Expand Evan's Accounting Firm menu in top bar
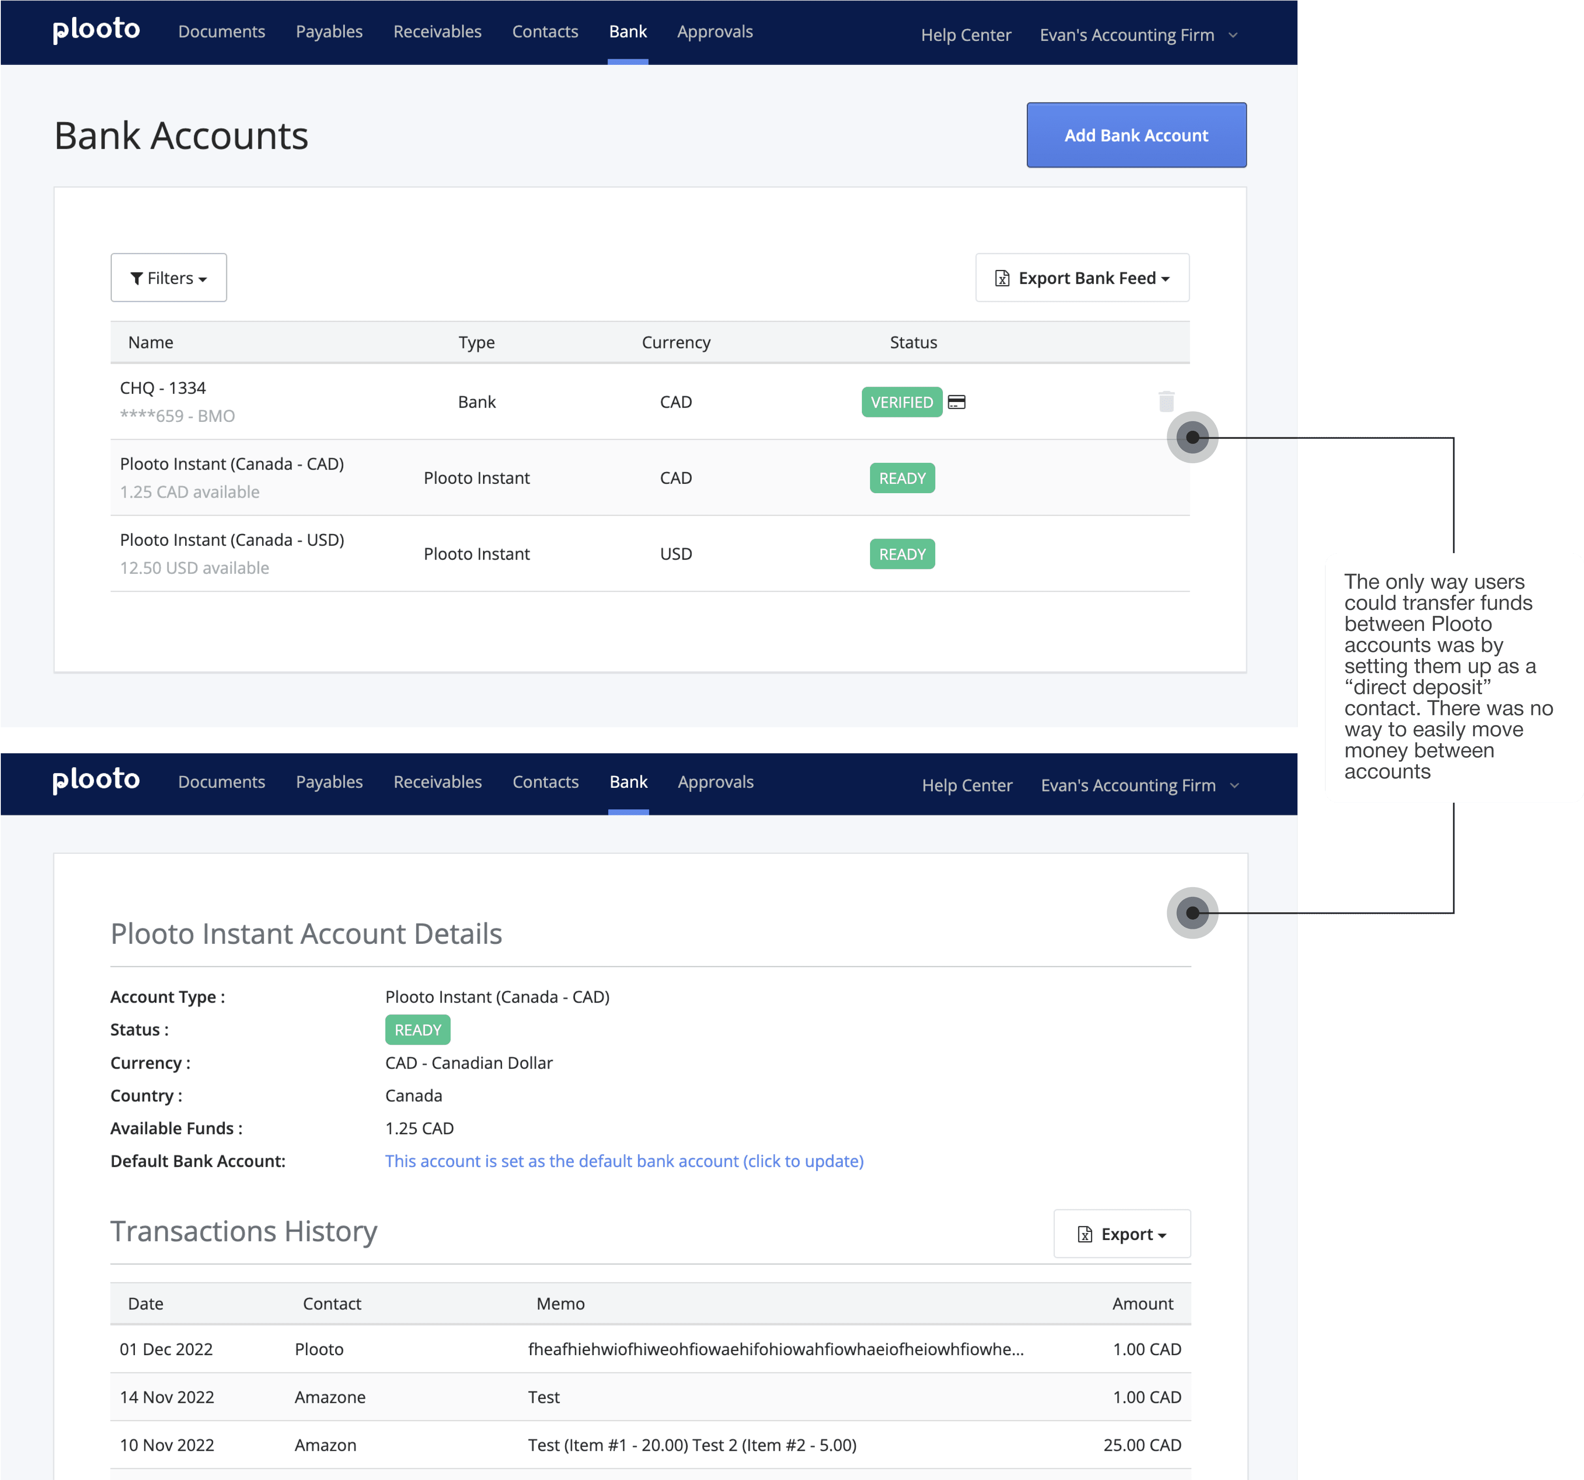 pyautogui.click(x=1138, y=35)
